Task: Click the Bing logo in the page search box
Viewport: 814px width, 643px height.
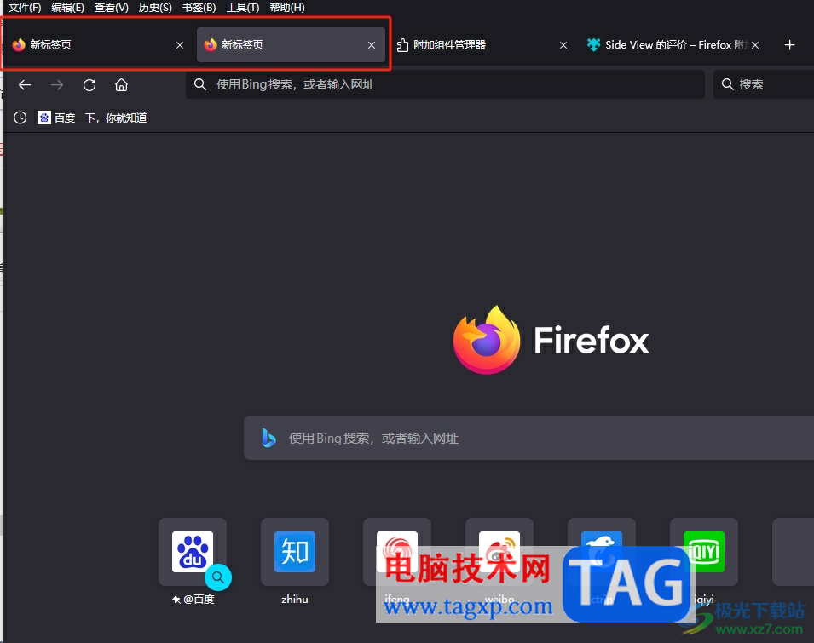Action: [268, 438]
